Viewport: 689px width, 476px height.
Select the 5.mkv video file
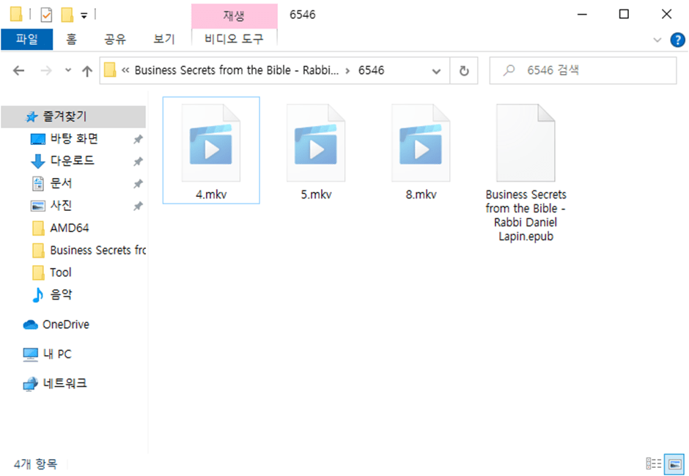pyautogui.click(x=316, y=150)
